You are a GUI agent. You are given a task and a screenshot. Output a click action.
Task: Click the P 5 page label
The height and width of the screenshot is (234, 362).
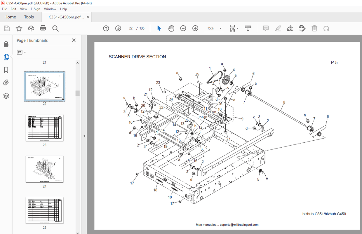(x=334, y=62)
